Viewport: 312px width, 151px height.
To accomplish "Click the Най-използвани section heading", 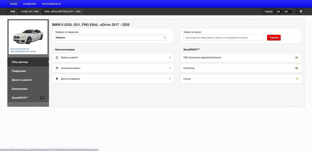I will coord(65,50).
